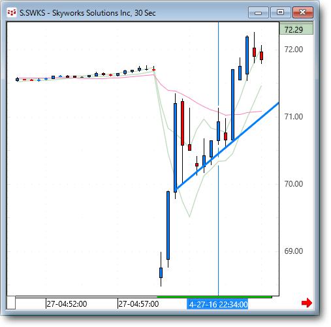Minimize the chart window
Screen dimensions: 331x327
tap(259, 12)
